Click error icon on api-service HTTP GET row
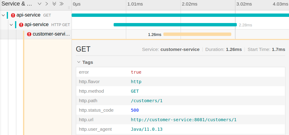289x135 pixels. pos(21,25)
